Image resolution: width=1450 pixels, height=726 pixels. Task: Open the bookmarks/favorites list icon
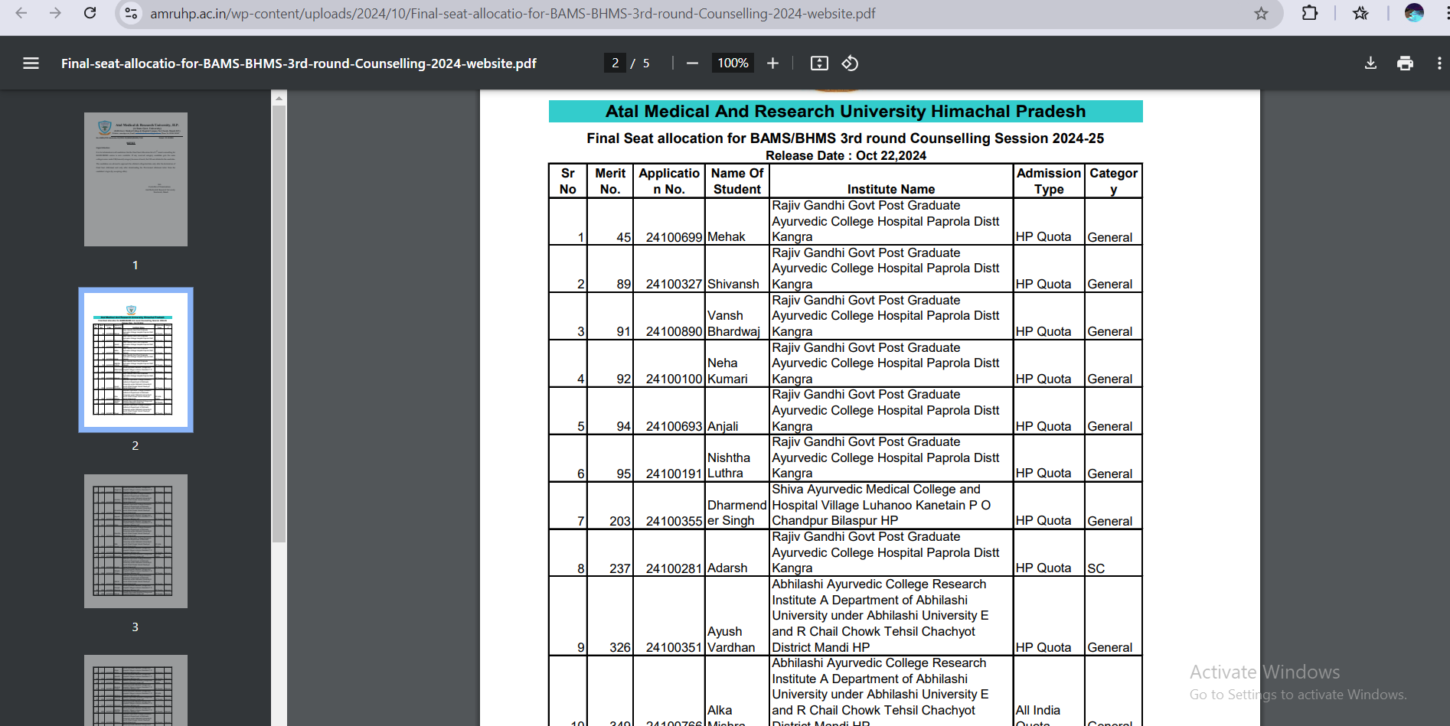click(x=1360, y=13)
